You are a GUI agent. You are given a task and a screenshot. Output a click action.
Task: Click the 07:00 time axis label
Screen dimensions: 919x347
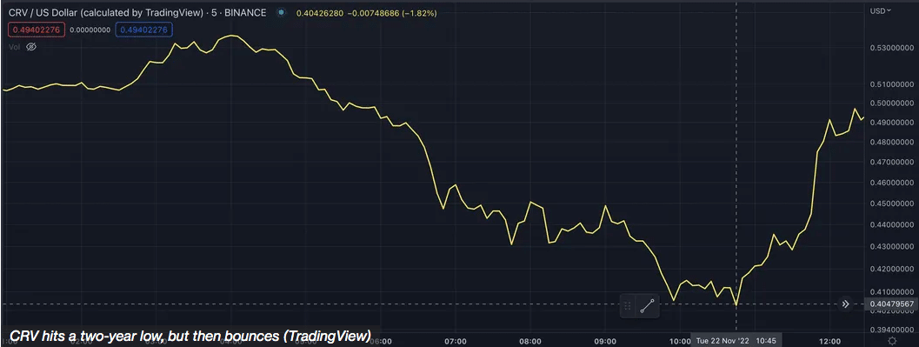pos(456,341)
